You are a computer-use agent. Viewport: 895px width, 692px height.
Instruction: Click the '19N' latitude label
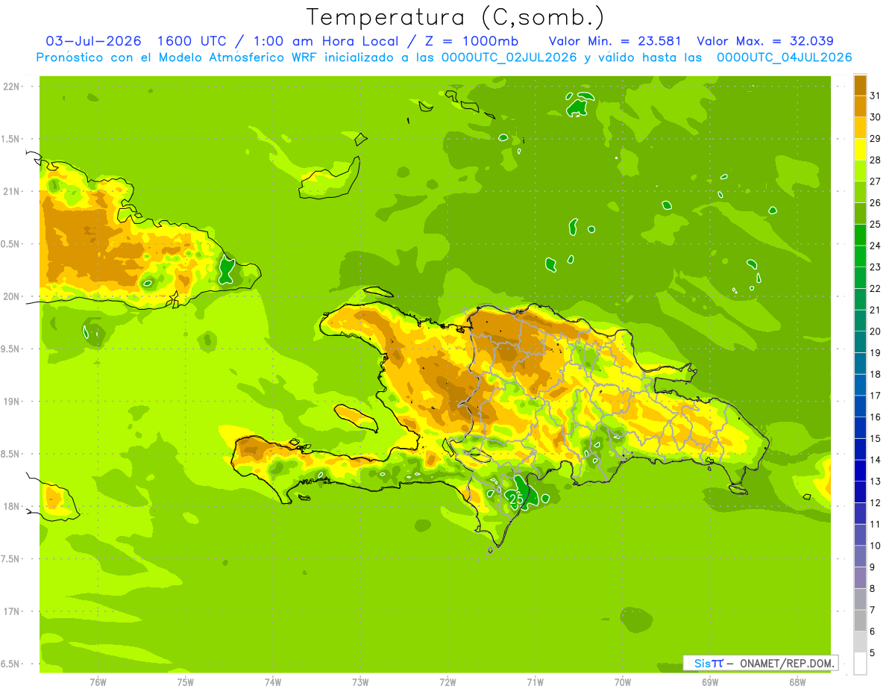click(10, 401)
